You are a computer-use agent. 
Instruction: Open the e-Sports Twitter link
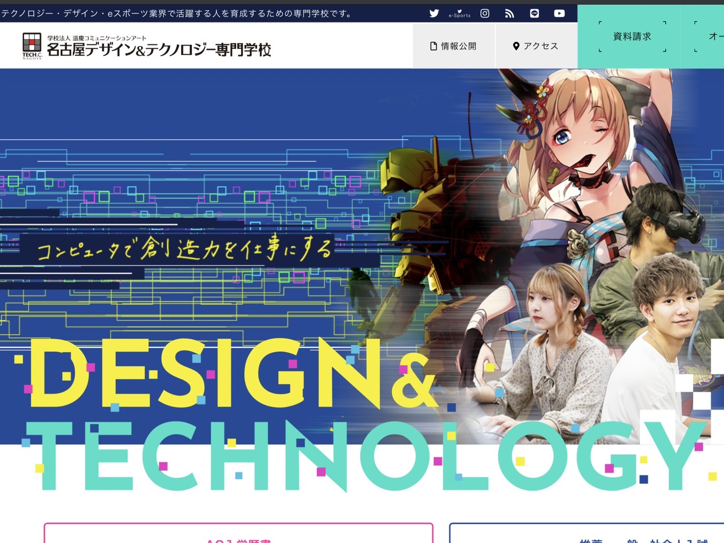[459, 14]
